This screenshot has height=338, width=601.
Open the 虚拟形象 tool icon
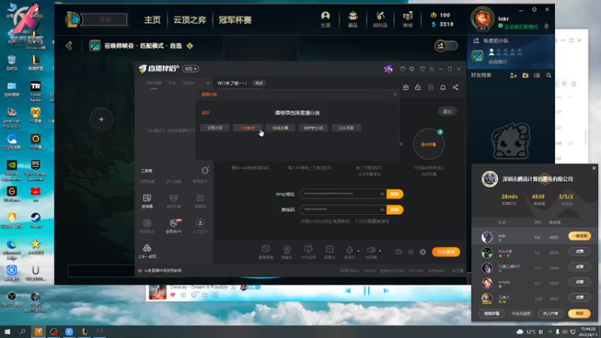pos(174,201)
